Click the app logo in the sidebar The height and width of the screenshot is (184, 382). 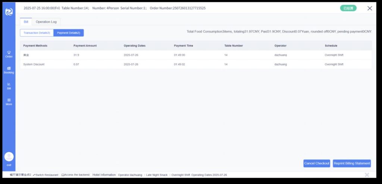tap(9, 12)
